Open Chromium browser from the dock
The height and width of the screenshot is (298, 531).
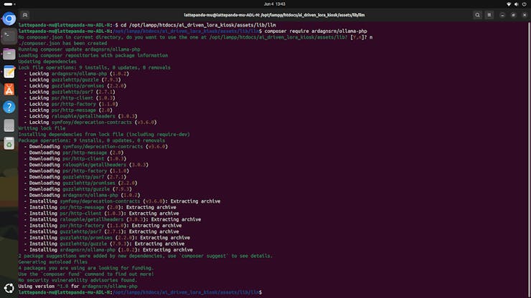click(9, 19)
